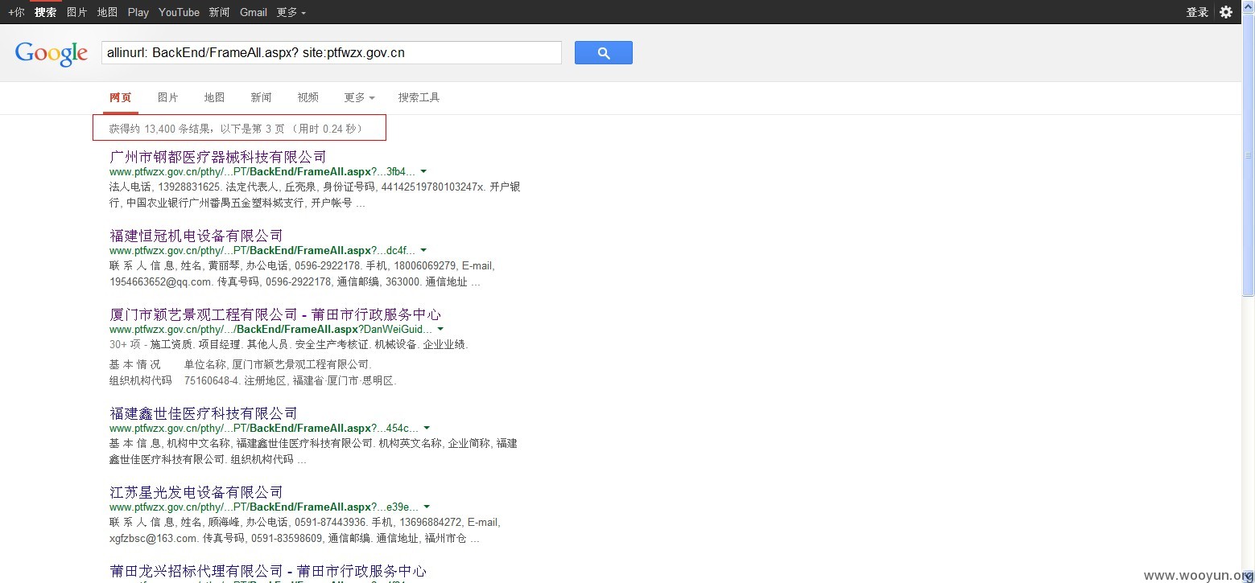Open result 福建恒冠机电设备有限公司

196,236
